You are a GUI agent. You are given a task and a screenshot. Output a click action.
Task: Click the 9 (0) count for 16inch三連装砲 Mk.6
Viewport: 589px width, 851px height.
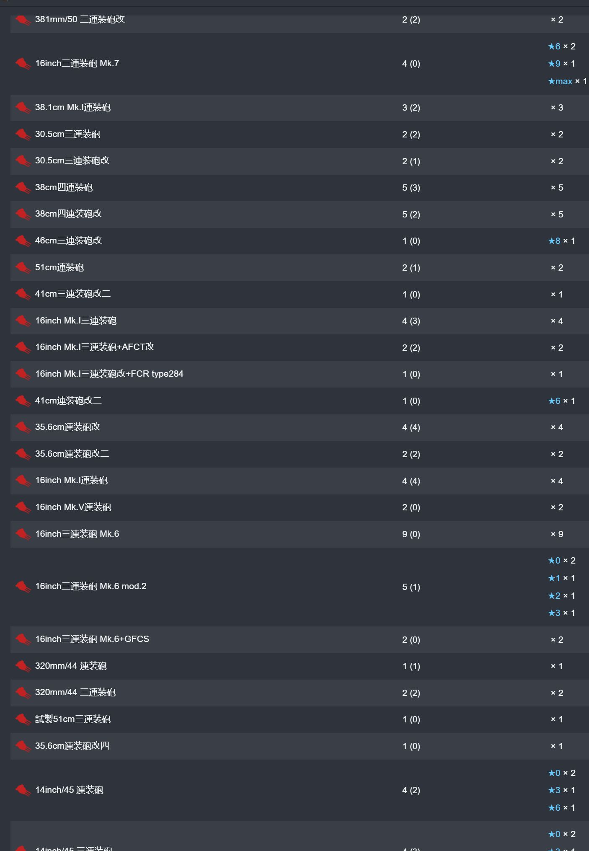pos(411,534)
